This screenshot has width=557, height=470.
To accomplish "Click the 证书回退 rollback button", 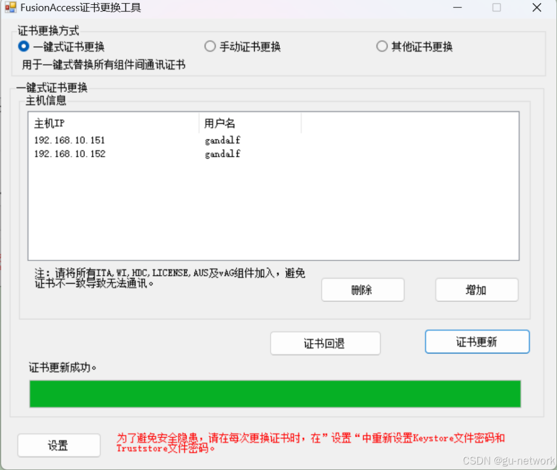I will pyautogui.click(x=325, y=343).
